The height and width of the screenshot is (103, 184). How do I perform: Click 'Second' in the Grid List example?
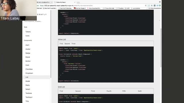pyautogui.click(x=78, y=91)
